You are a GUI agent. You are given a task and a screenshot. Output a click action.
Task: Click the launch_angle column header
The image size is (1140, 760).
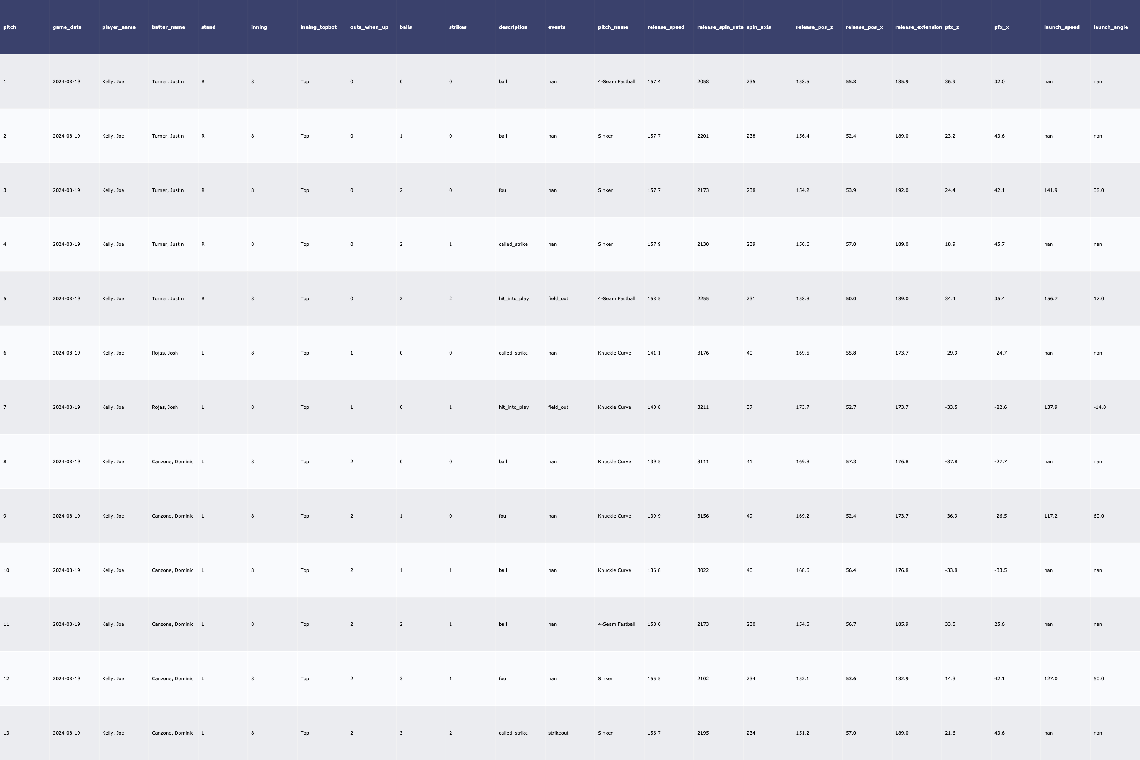(1110, 27)
